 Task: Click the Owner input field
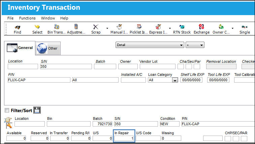[x=128, y=66]
